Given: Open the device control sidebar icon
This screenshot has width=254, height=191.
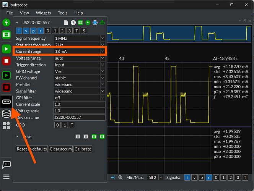Looking at the screenshot, I should click(x=7, y=102).
